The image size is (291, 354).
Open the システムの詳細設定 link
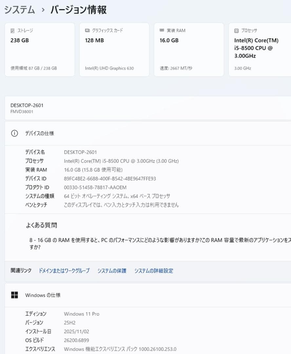(x=153, y=271)
